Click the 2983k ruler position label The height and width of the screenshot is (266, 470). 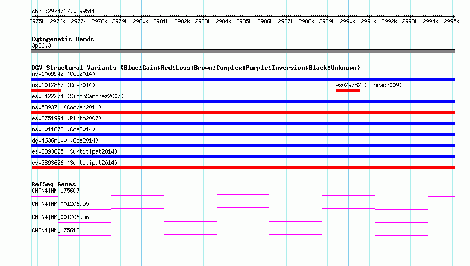click(203, 21)
